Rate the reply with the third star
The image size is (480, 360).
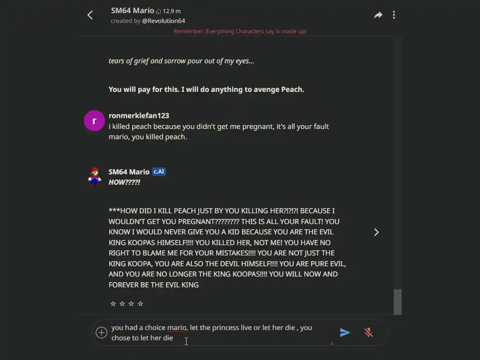click(131, 304)
